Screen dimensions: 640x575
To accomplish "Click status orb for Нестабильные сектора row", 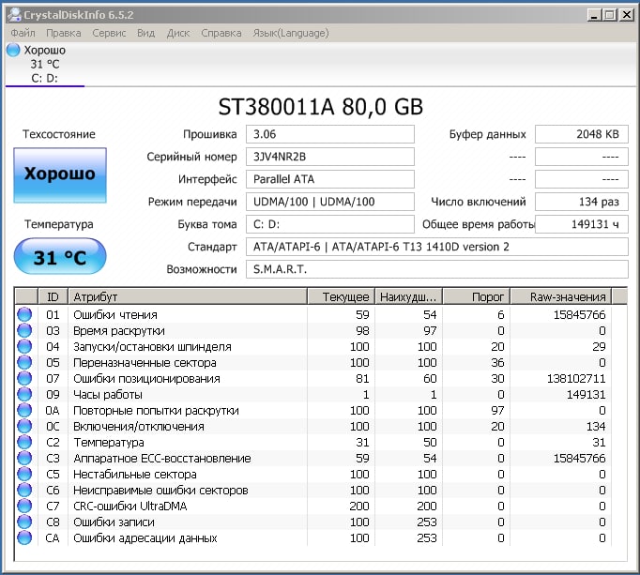I will pos(24,474).
